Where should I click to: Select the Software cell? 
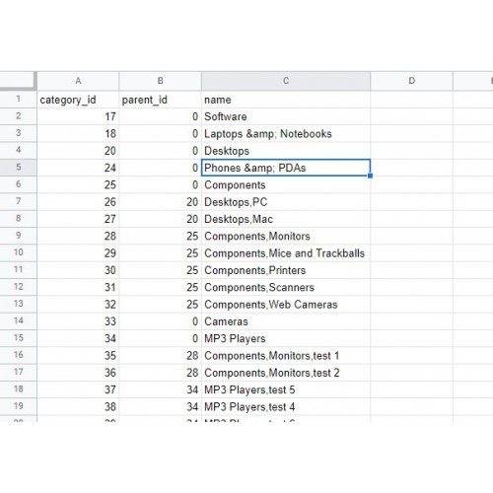point(286,116)
